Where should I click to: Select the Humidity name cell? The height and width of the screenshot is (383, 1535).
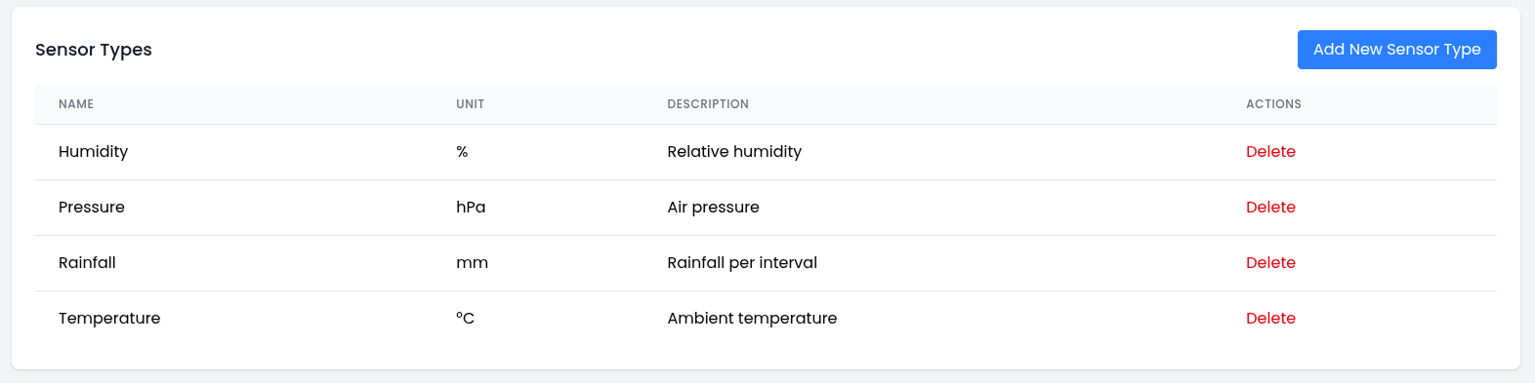(93, 152)
